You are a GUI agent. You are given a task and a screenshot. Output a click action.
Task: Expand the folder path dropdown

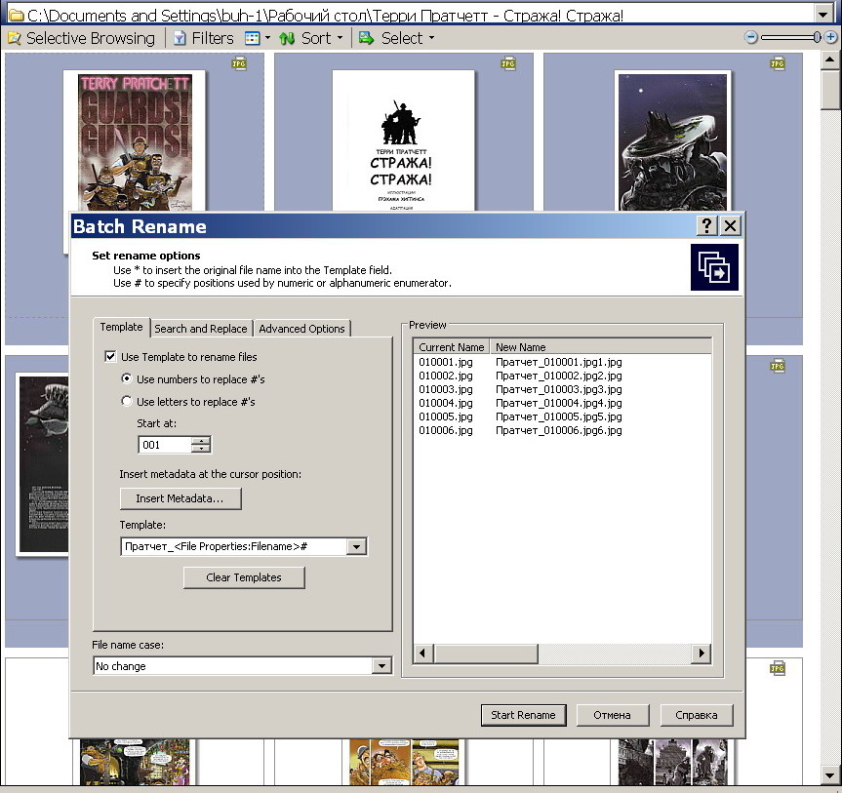point(822,15)
